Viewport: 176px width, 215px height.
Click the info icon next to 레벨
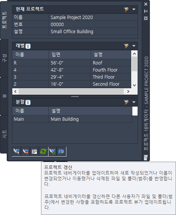tap(28, 46)
